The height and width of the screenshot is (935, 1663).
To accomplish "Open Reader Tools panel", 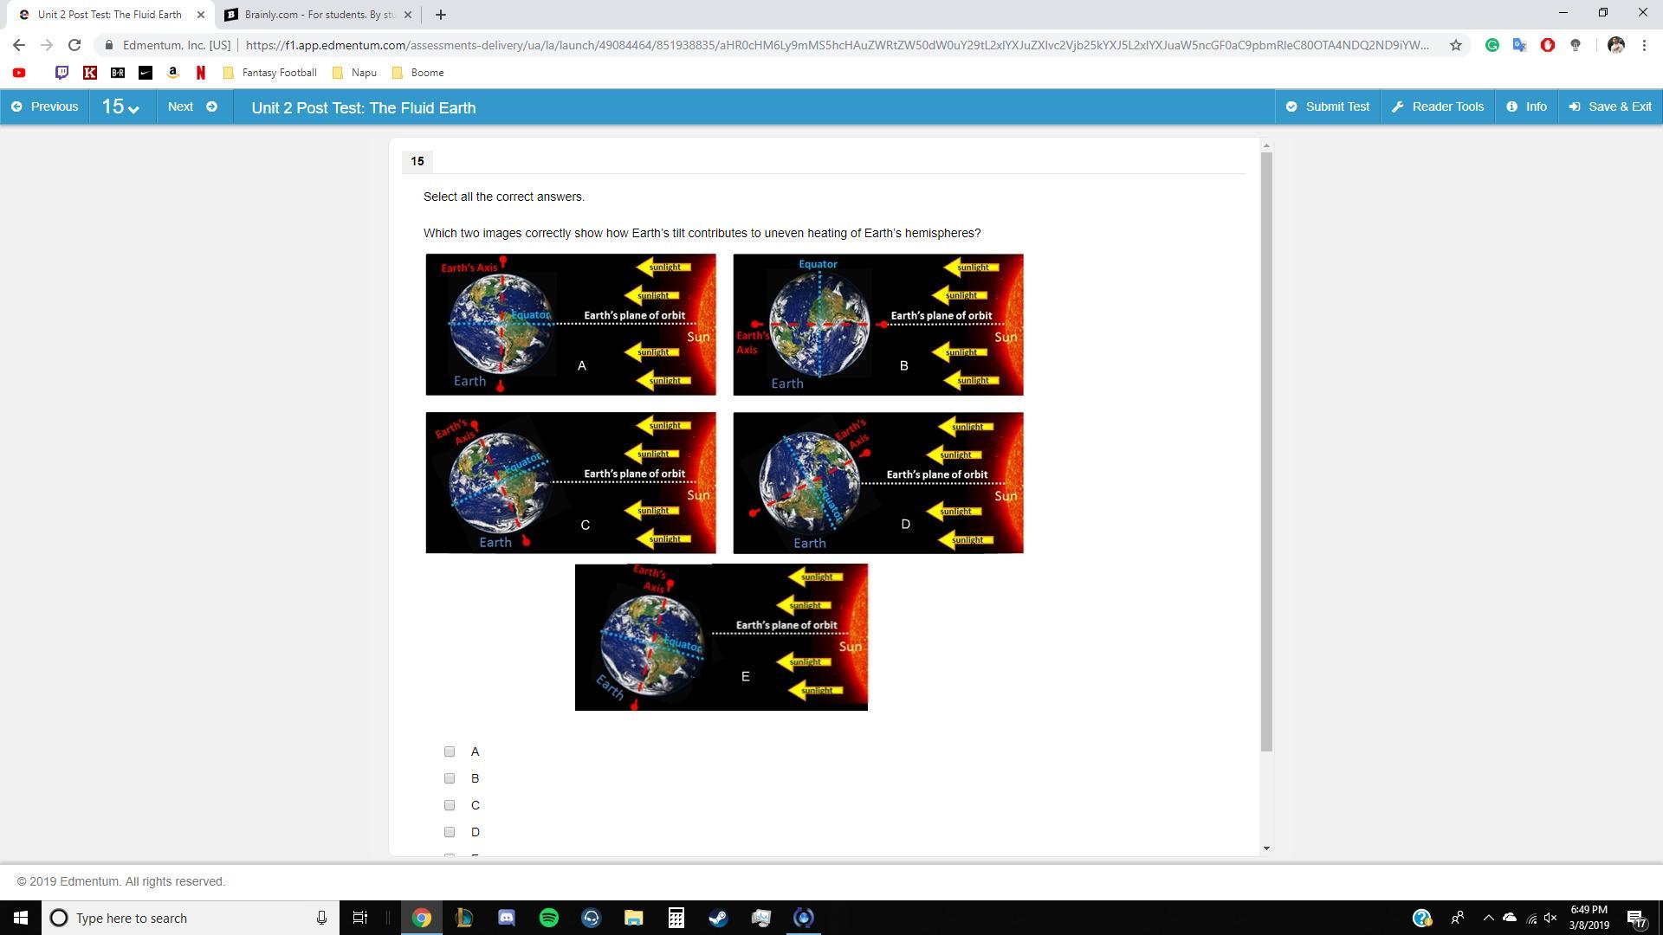I will (x=1440, y=106).
